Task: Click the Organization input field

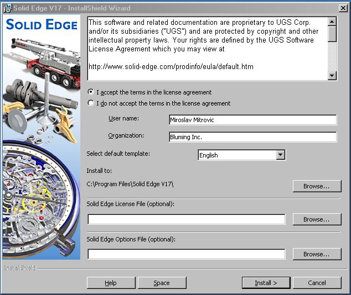Action: tap(252, 137)
